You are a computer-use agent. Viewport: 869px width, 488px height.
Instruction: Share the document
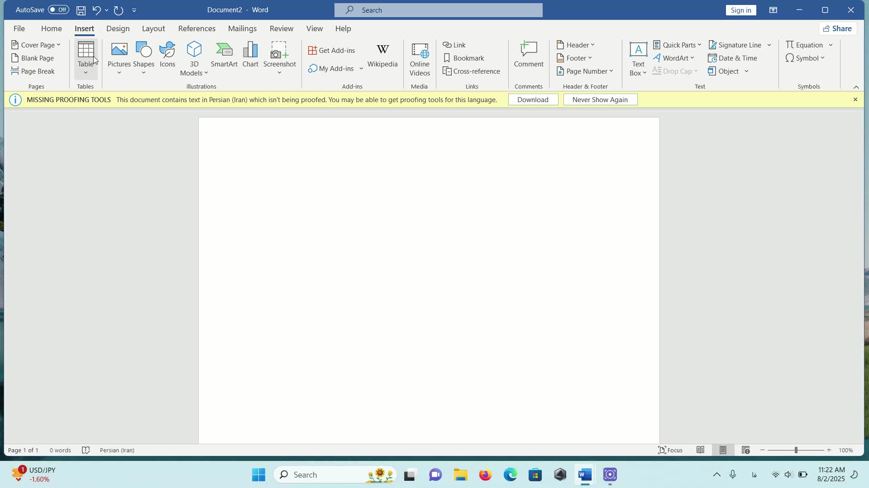point(838,28)
